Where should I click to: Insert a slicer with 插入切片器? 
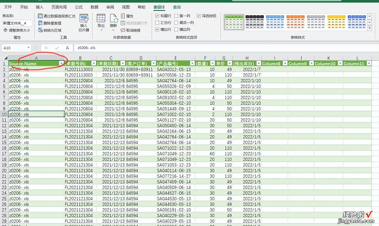point(84,23)
